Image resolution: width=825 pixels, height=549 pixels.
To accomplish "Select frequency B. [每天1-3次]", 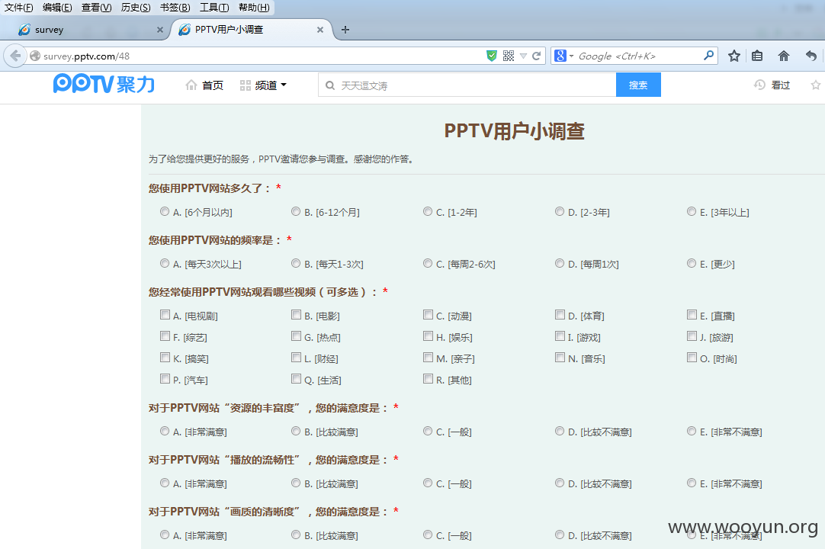I will [296, 263].
